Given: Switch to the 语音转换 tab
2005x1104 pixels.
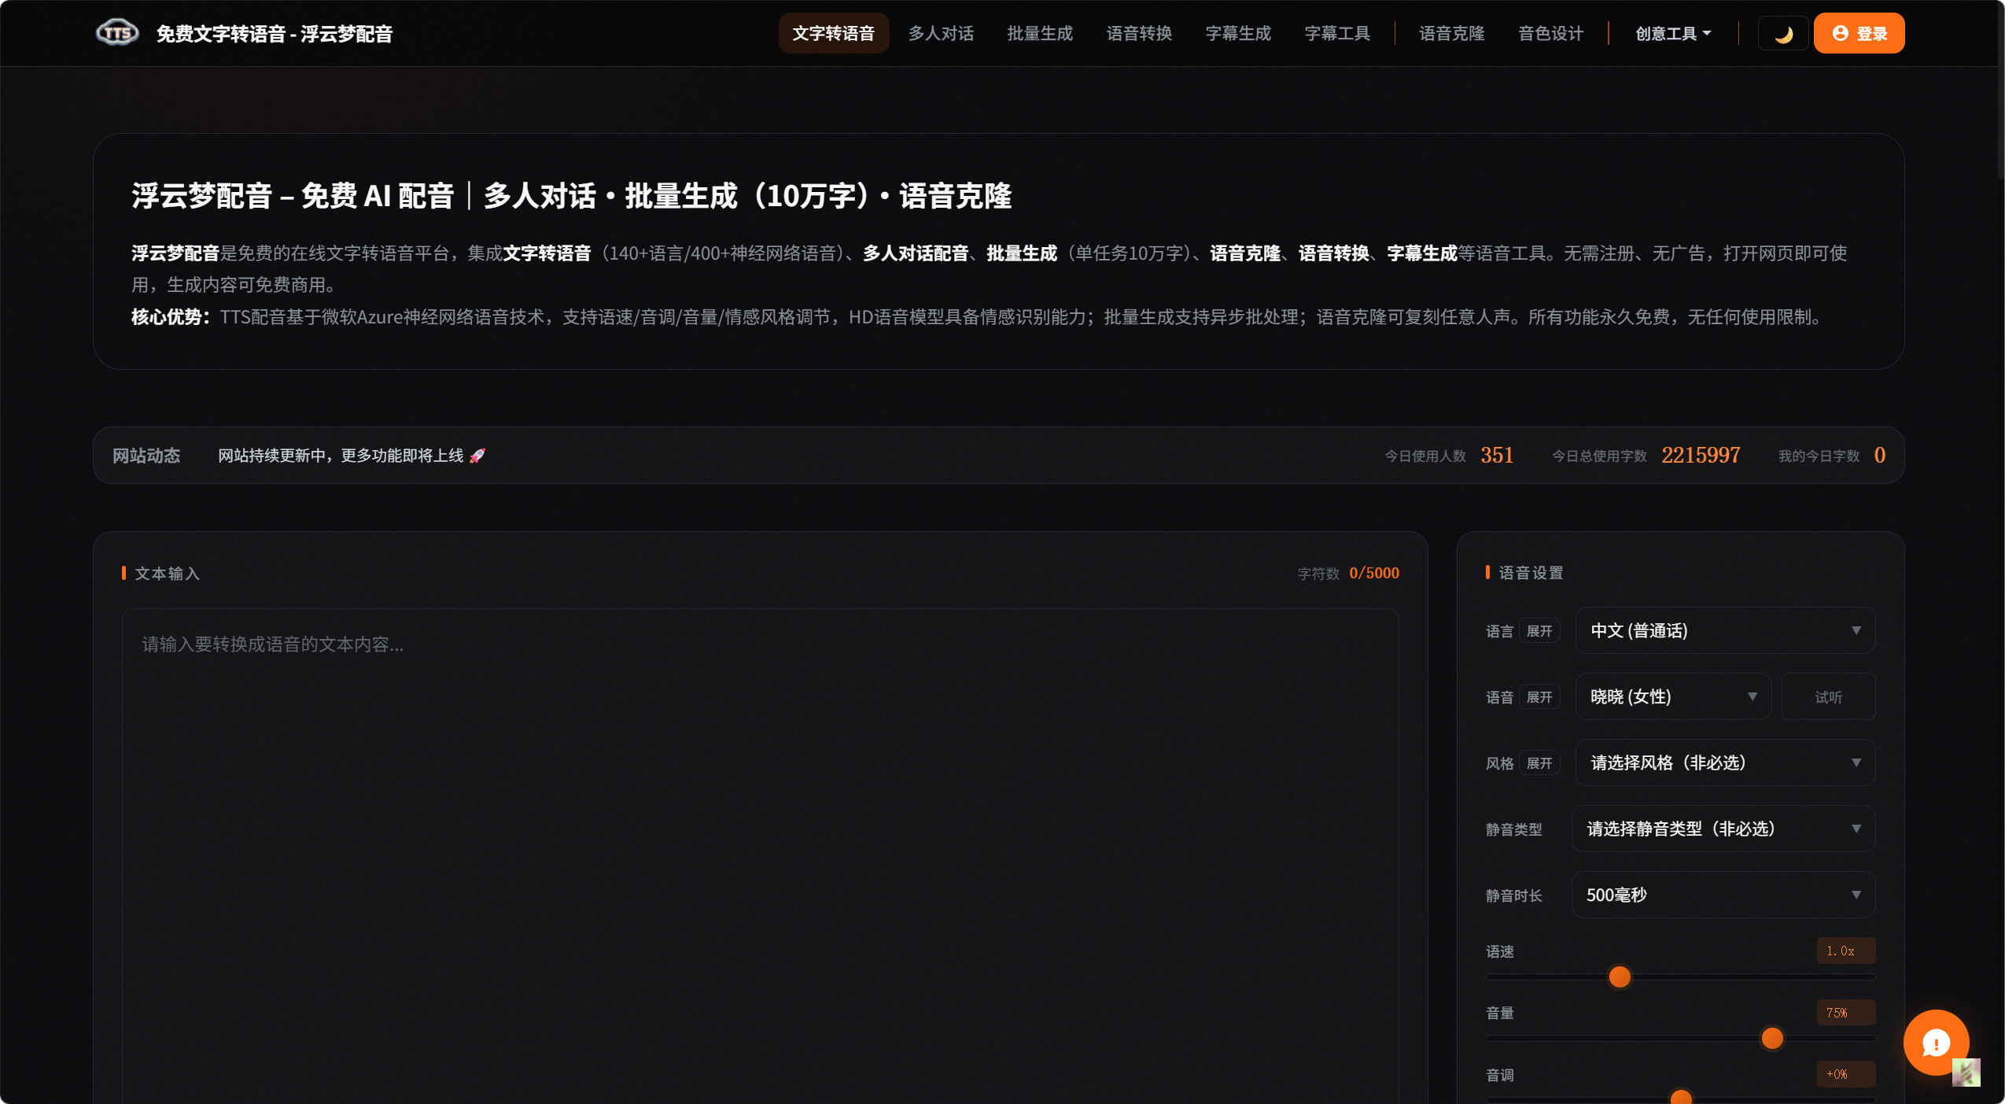Looking at the screenshot, I should pyautogui.click(x=1139, y=33).
